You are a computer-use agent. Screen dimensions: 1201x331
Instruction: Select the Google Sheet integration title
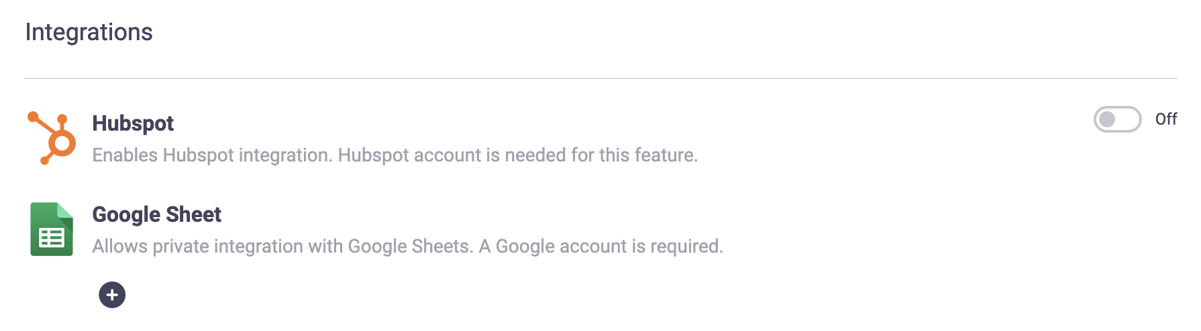click(156, 214)
